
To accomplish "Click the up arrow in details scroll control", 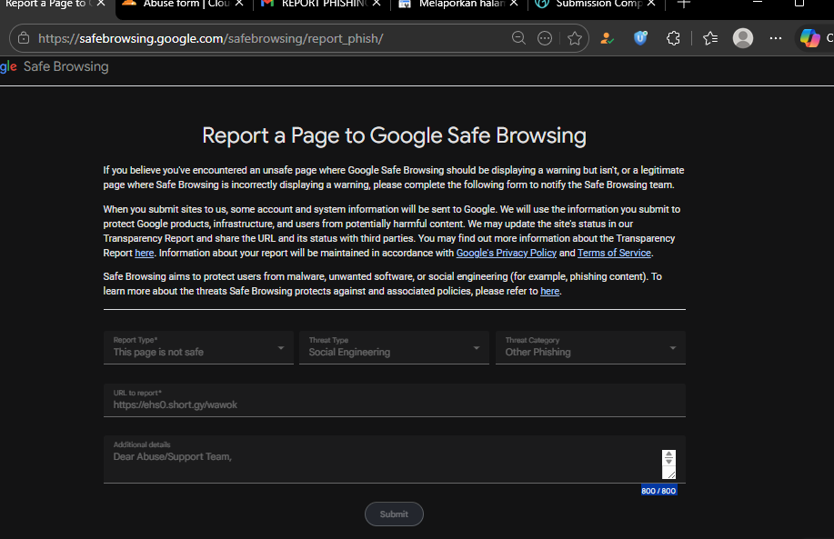I will pos(669,454).
